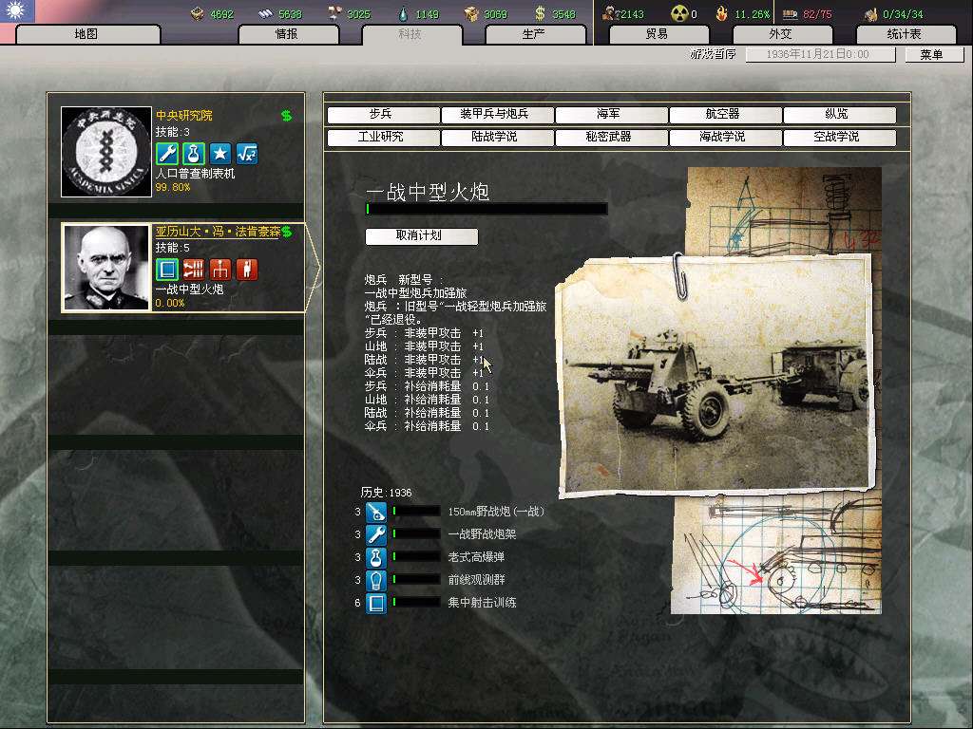
Task: Click the oil drop resource icon
Action: [x=404, y=13]
